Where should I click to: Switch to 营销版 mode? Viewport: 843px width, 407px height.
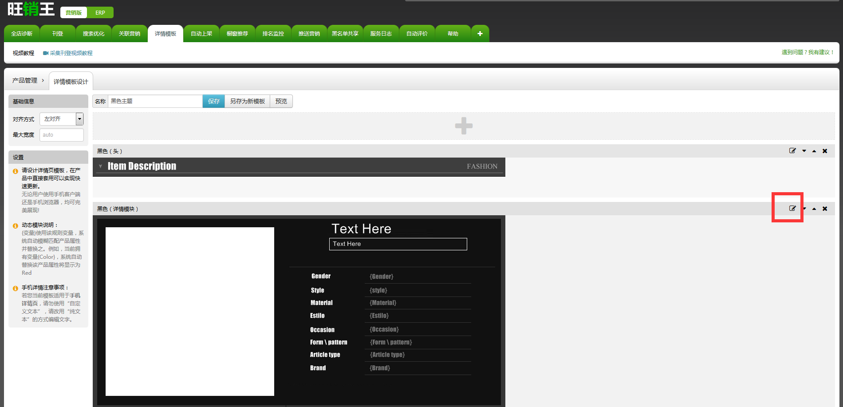pos(74,12)
